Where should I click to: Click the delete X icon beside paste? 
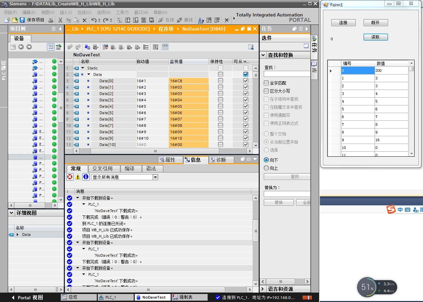coord(85,20)
